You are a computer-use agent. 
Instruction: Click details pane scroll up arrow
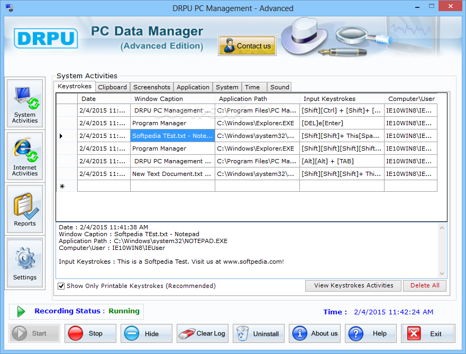point(442,228)
